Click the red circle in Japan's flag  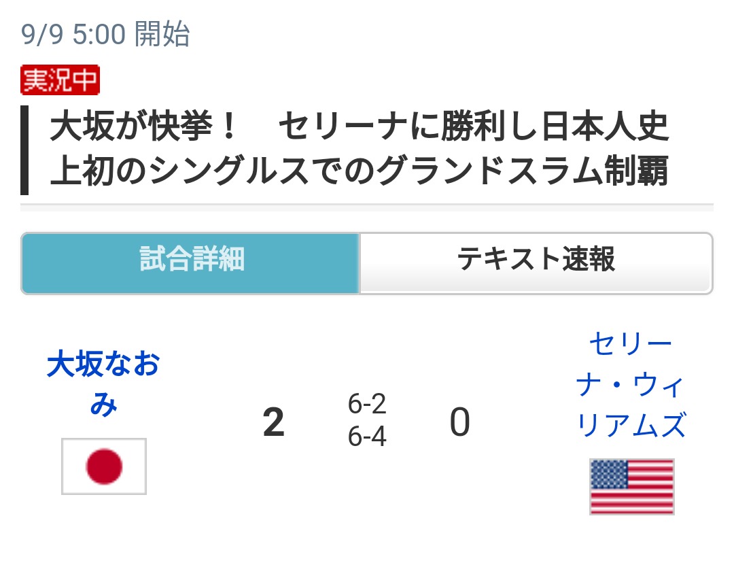(104, 466)
